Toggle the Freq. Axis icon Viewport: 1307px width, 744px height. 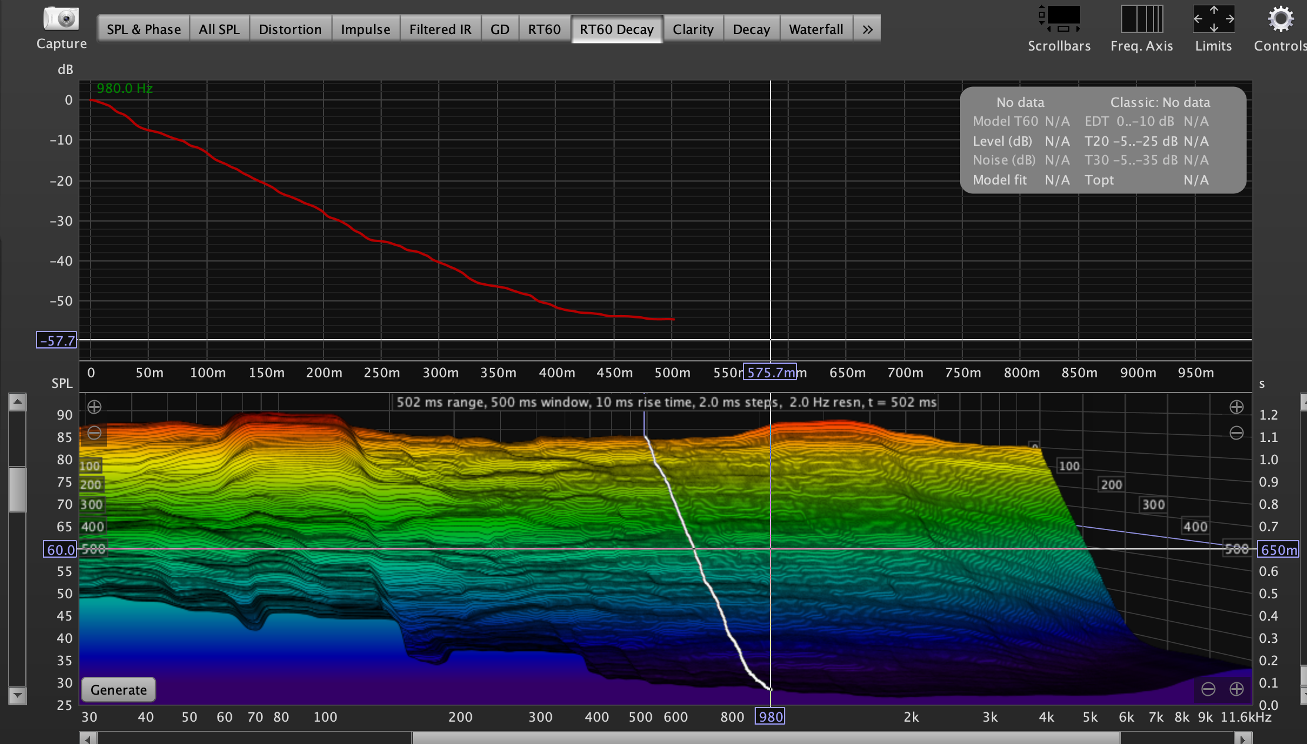1141,19
